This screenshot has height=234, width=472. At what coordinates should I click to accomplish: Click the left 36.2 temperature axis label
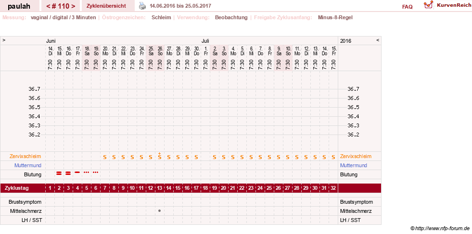(x=34, y=135)
